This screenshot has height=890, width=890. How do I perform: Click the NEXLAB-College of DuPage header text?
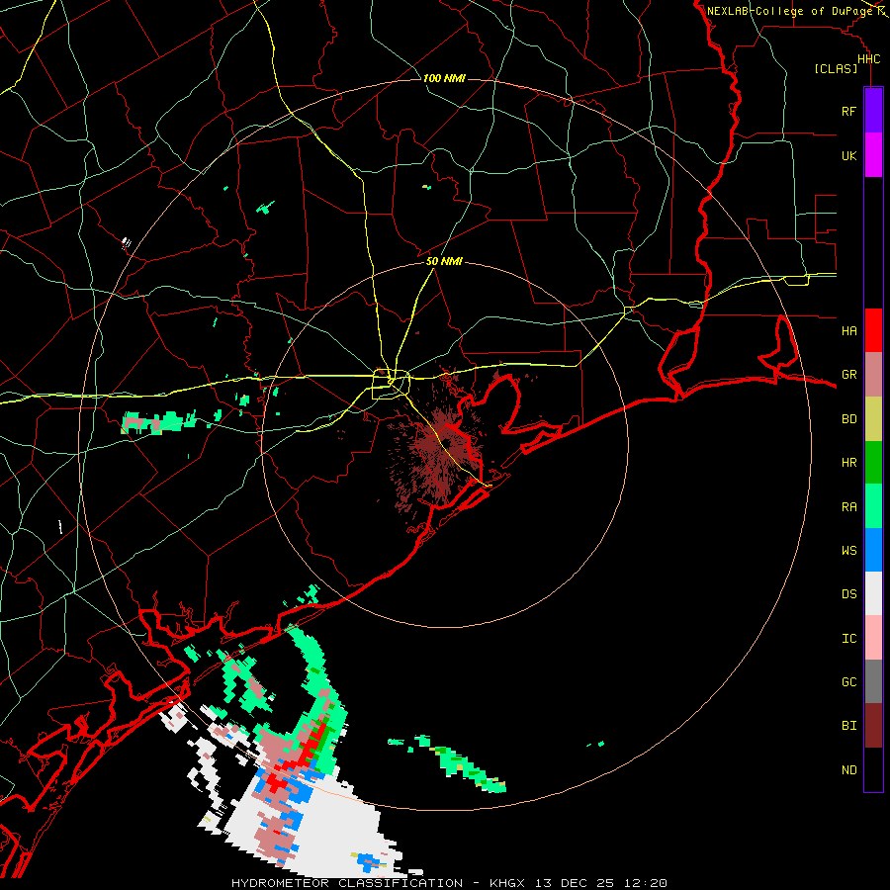pyautogui.click(x=789, y=11)
